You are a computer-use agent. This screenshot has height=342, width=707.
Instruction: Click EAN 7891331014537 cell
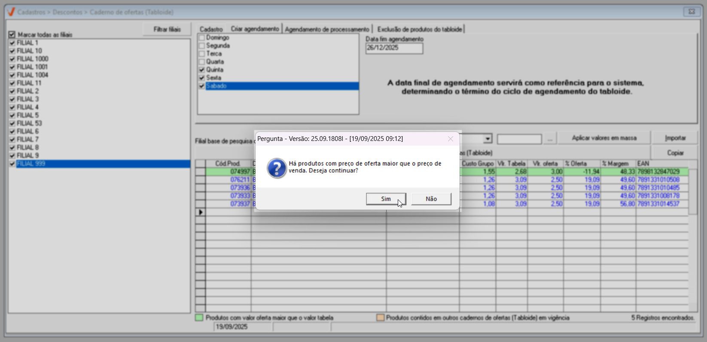click(662, 204)
